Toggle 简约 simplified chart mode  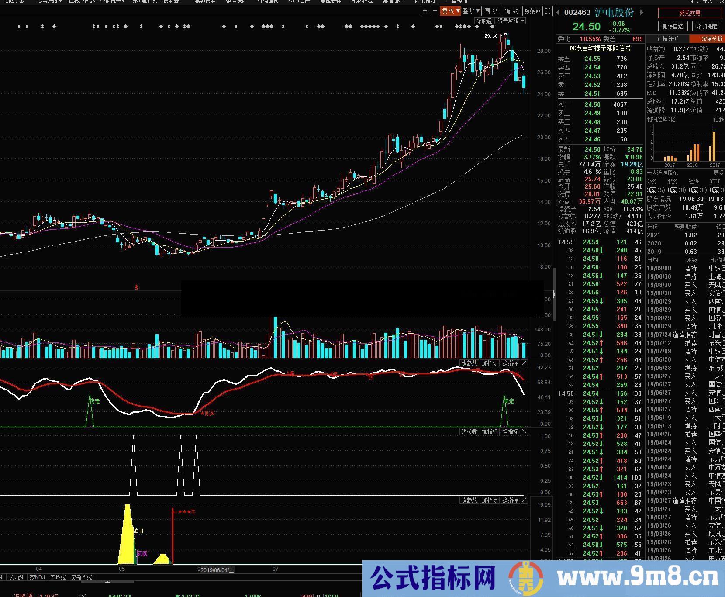pos(511,11)
